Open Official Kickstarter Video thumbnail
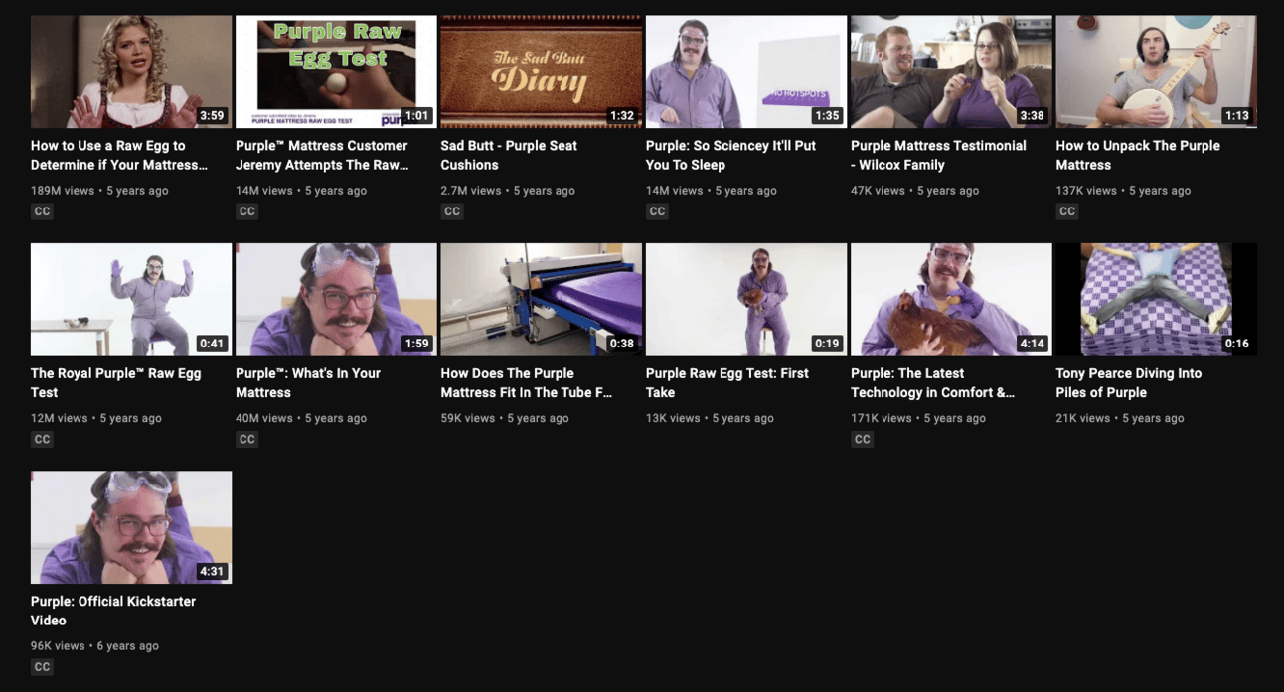1284x692 pixels. point(131,527)
